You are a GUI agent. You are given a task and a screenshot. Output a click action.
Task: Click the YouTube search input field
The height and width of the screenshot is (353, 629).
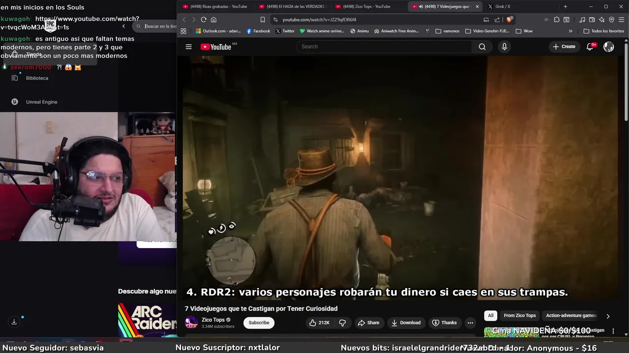pyautogui.click(x=384, y=47)
